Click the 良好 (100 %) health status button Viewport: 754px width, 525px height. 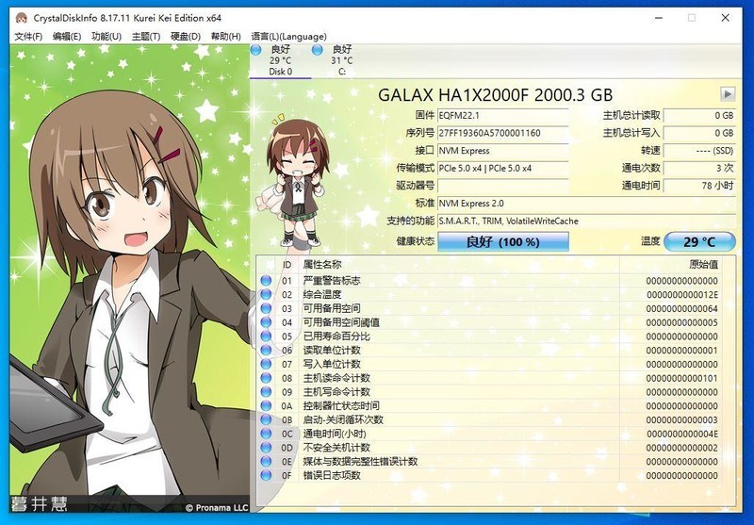(x=503, y=242)
